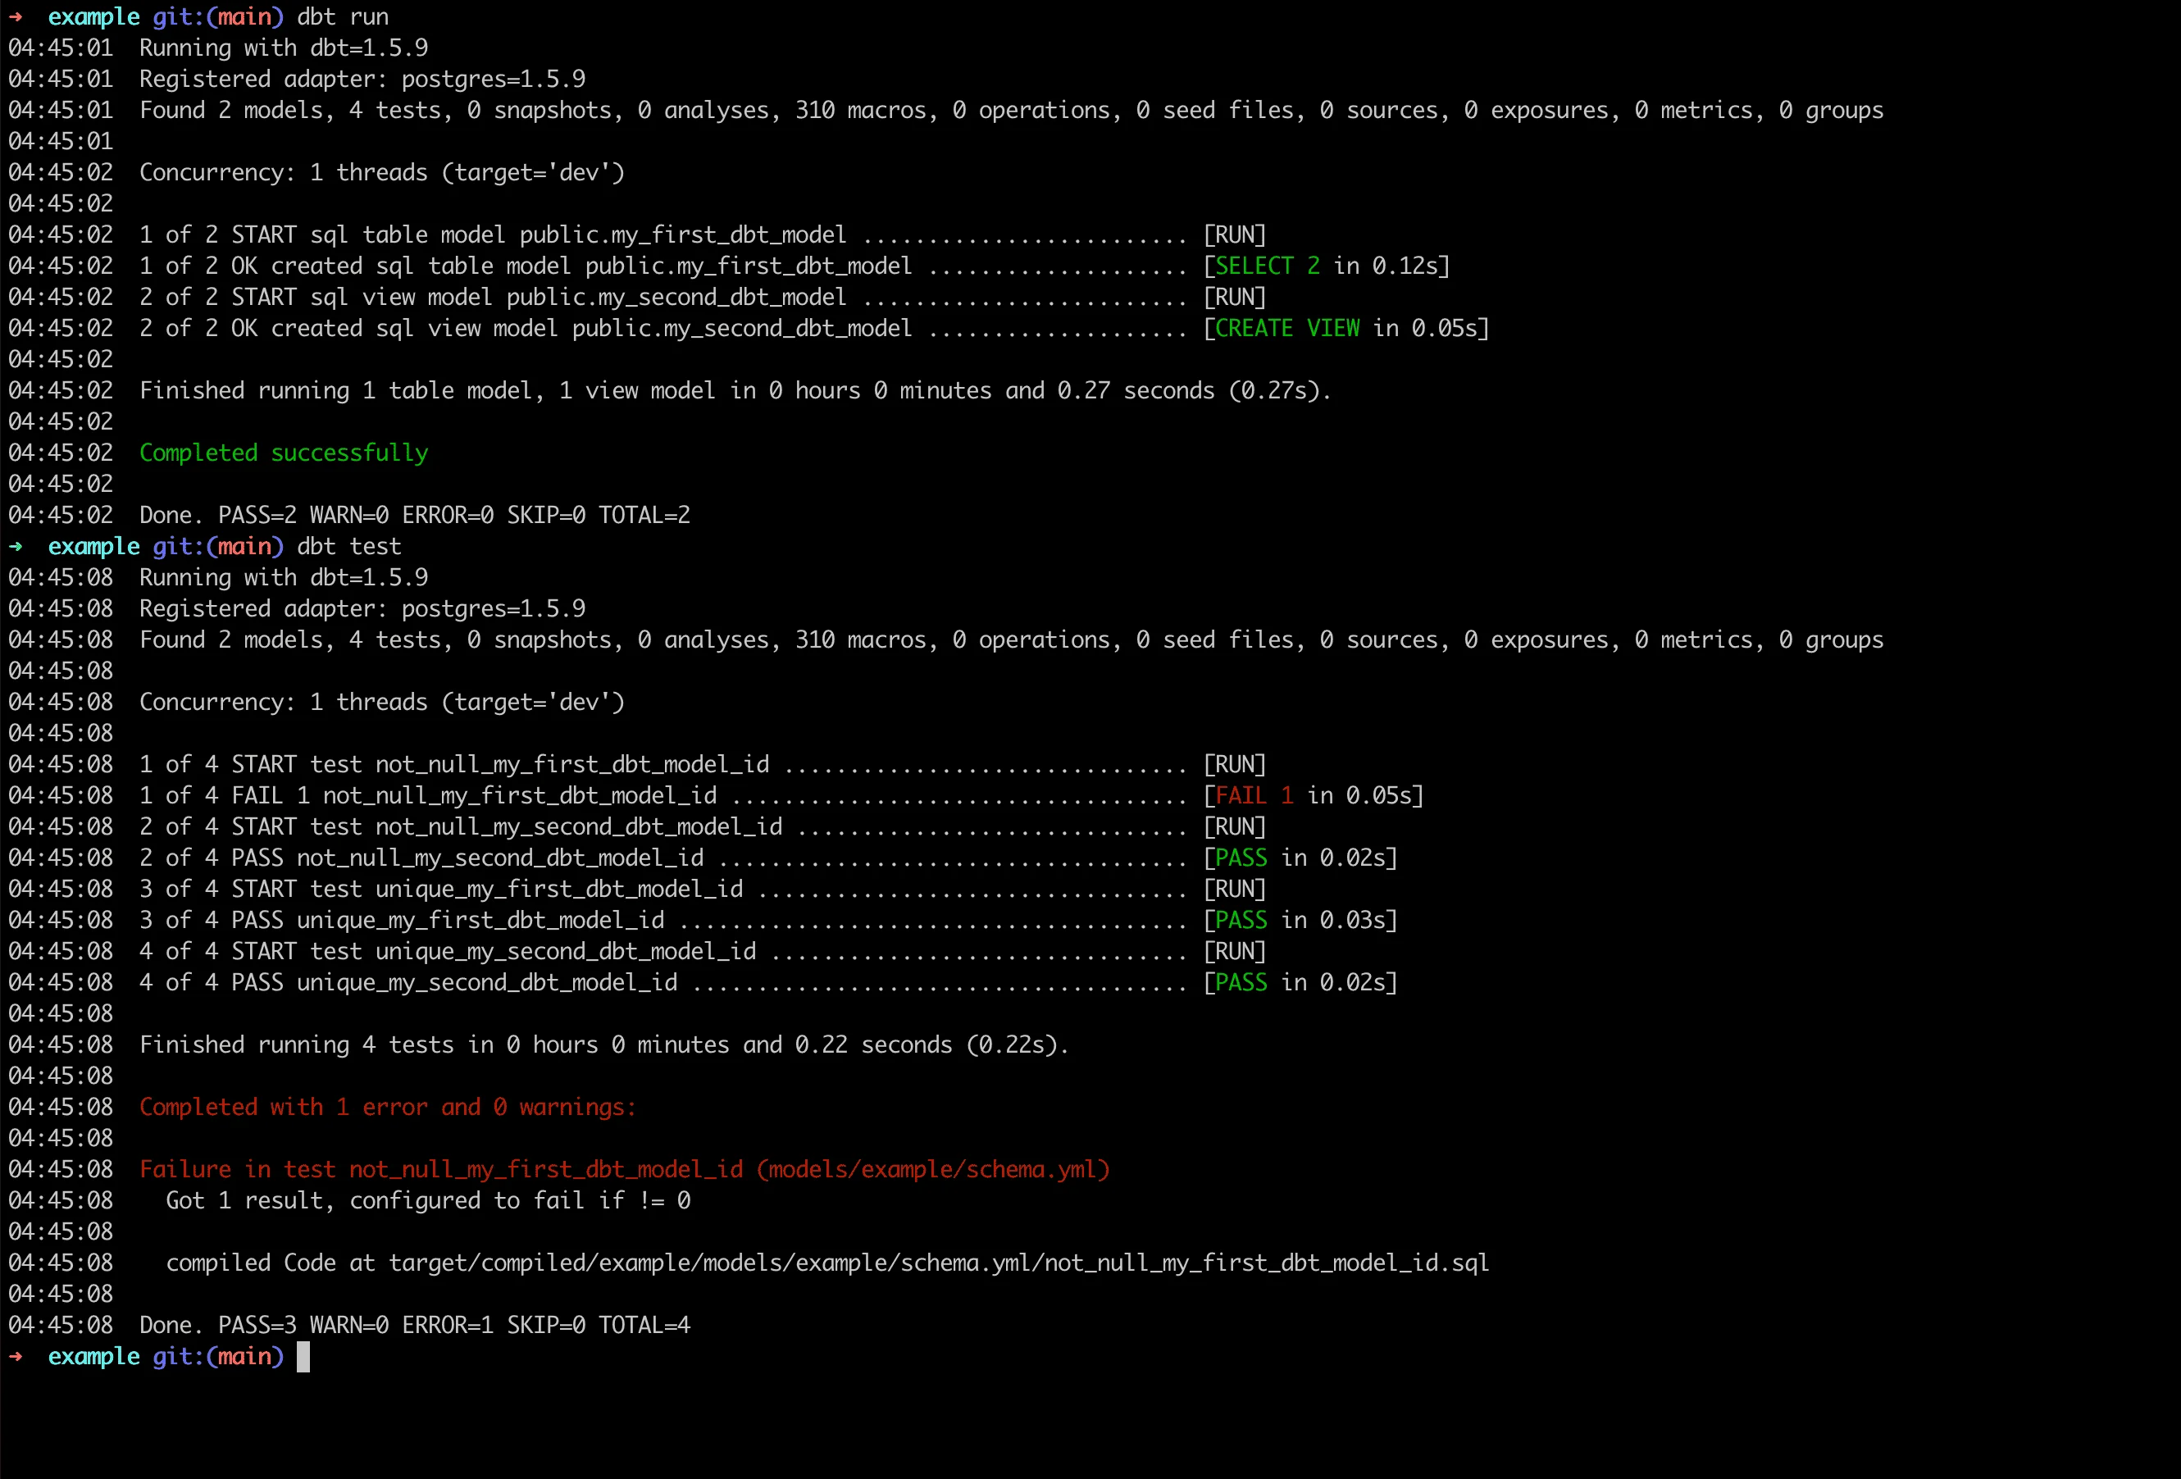Click '(main)' branch name in last prompt
The image size is (2181, 1479).
coord(245,1356)
